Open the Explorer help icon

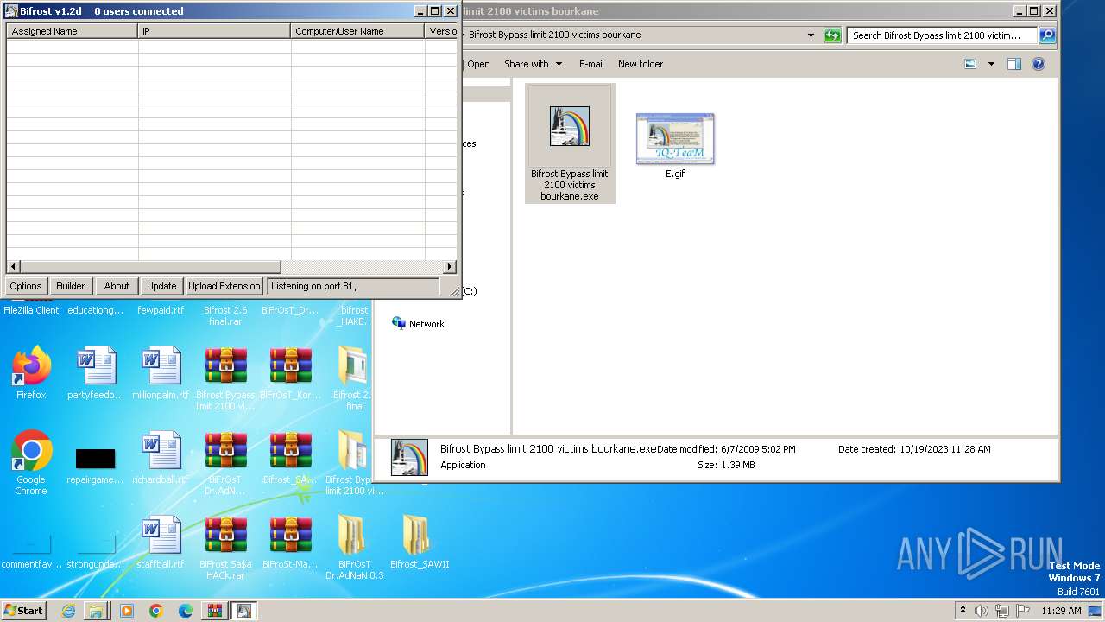[1039, 64]
